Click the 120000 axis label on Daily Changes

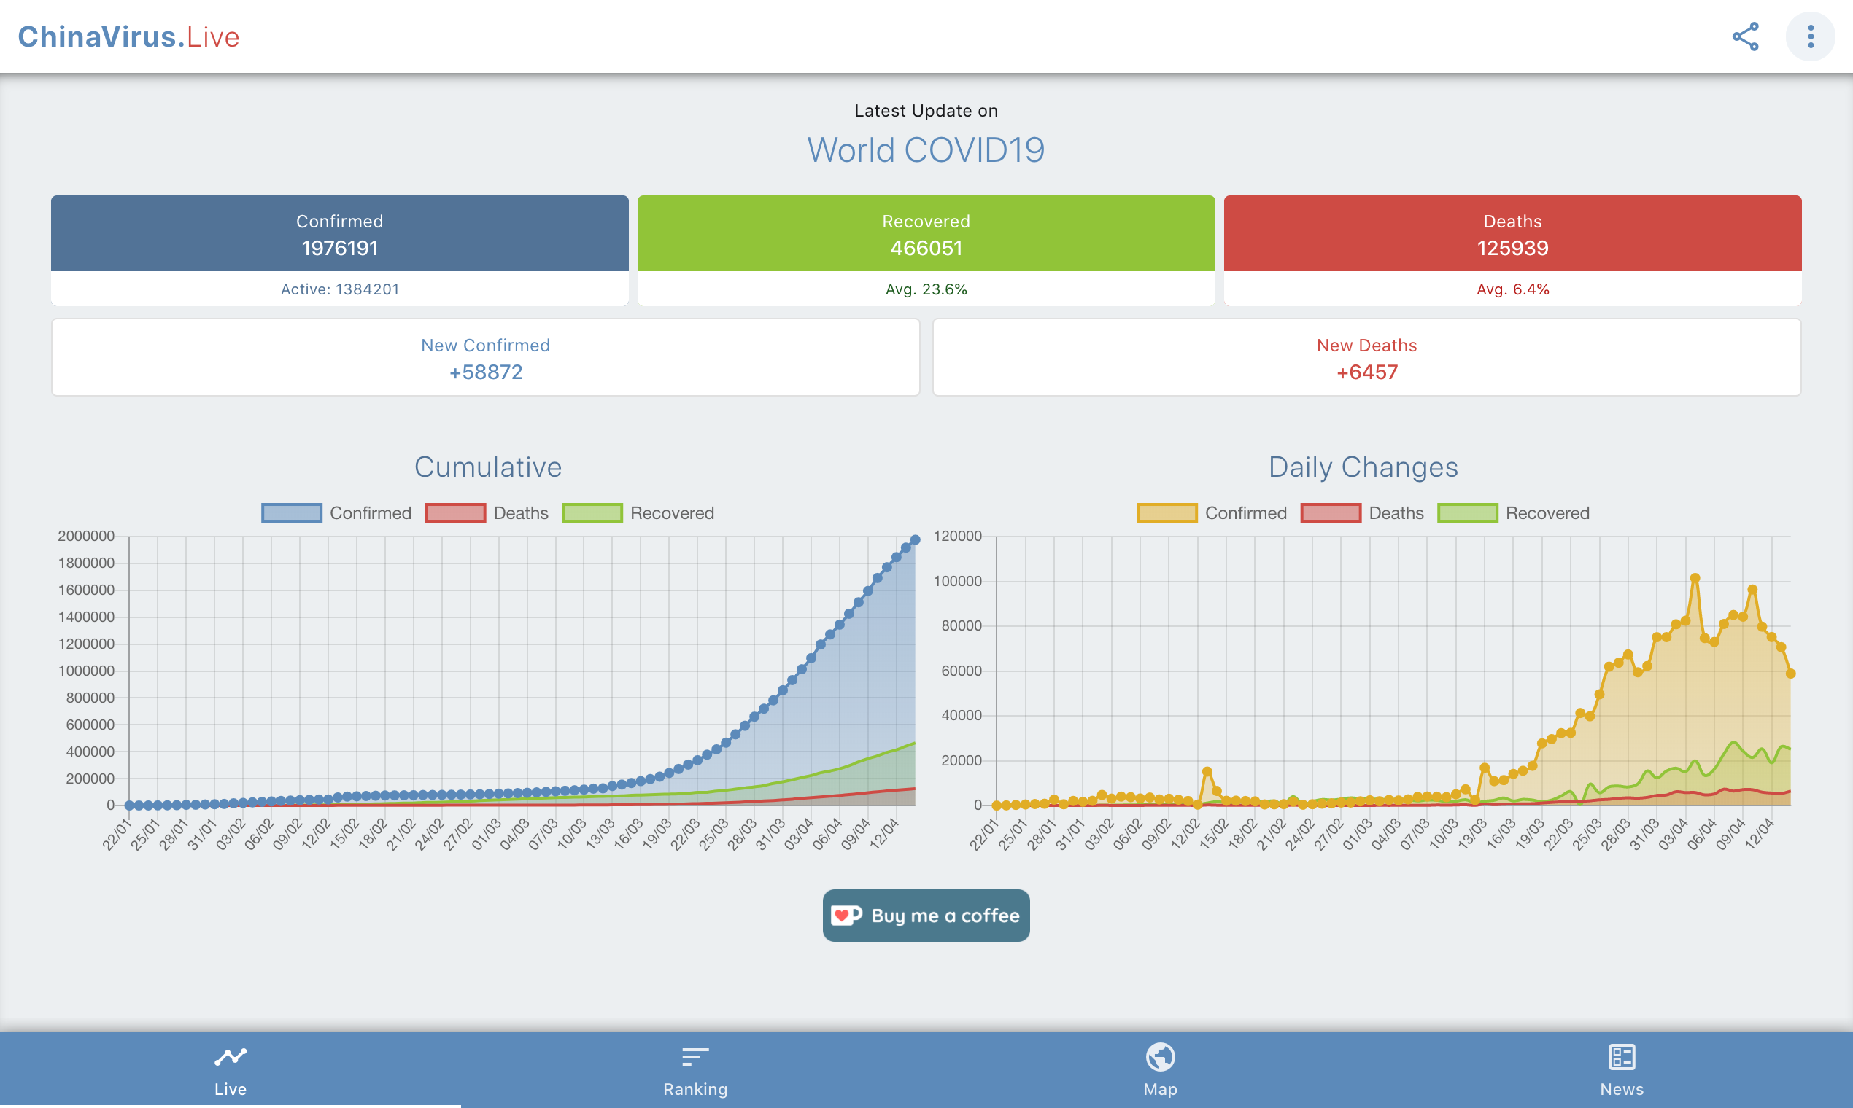(958, 536)
